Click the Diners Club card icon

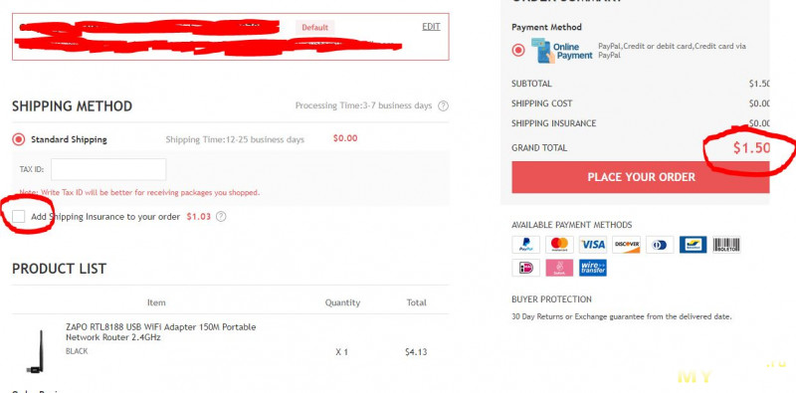pyautogui.click(x=660, y=245)
